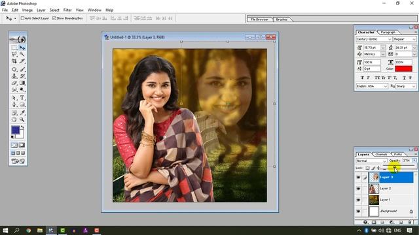
Task: Select the Move tool in the toolbox
Action: point(22,48)
